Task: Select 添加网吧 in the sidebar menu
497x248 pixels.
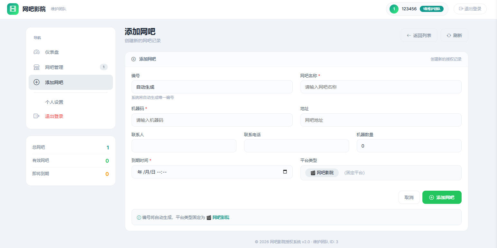Action: [x=71, y=82]
